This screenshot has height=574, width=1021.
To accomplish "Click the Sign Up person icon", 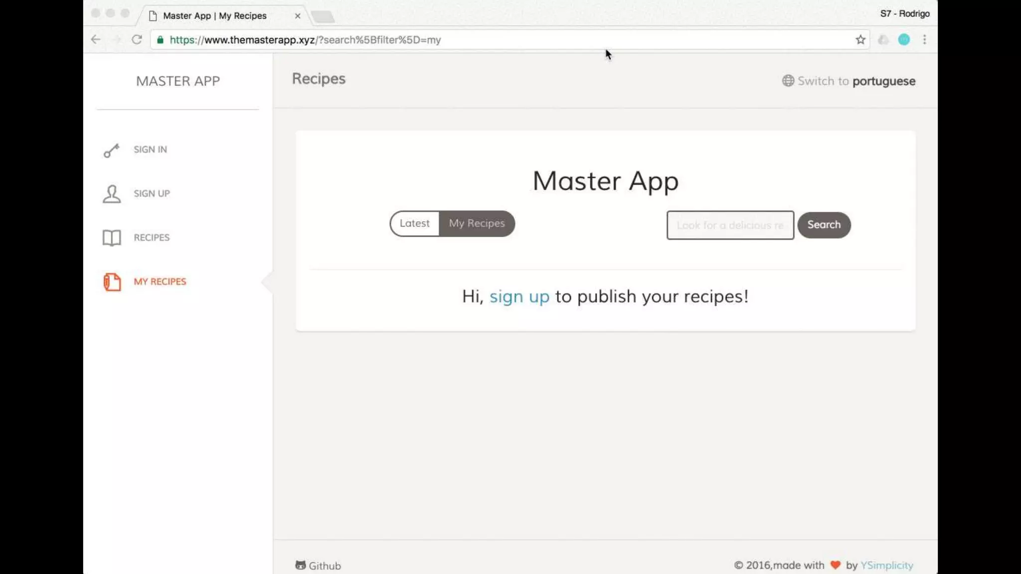I will (x=112, y=194).
